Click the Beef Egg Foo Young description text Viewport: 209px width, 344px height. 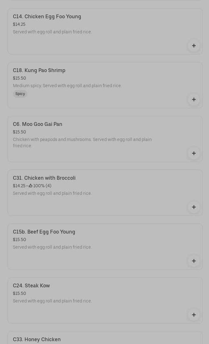(x=52, y=247)
